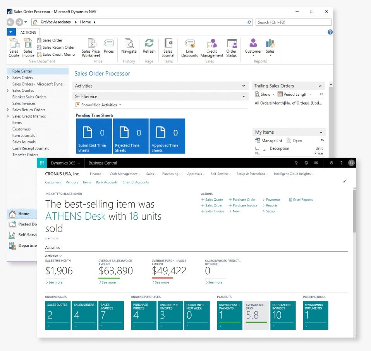Select the ACTIONS ribbon tab
Image resolution: width=371 pixels, height=351 pixels.
(x=28, y=33)
